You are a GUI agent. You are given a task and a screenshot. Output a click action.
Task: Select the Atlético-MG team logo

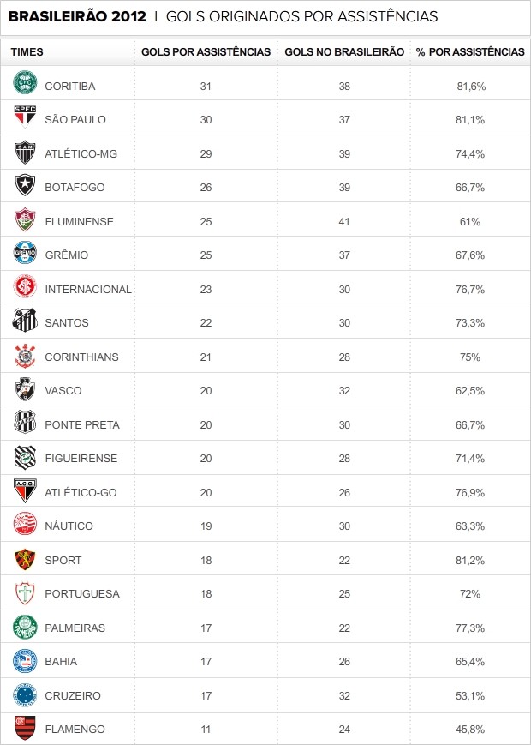(25, 153)
